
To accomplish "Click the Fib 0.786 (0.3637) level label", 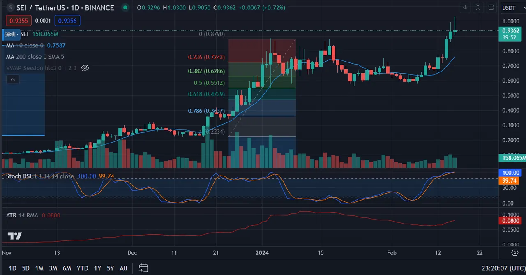I will point(206,111).
